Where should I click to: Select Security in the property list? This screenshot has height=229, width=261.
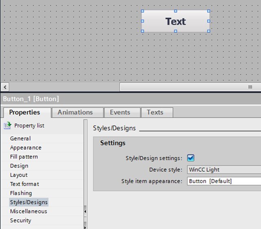[20, 220]
